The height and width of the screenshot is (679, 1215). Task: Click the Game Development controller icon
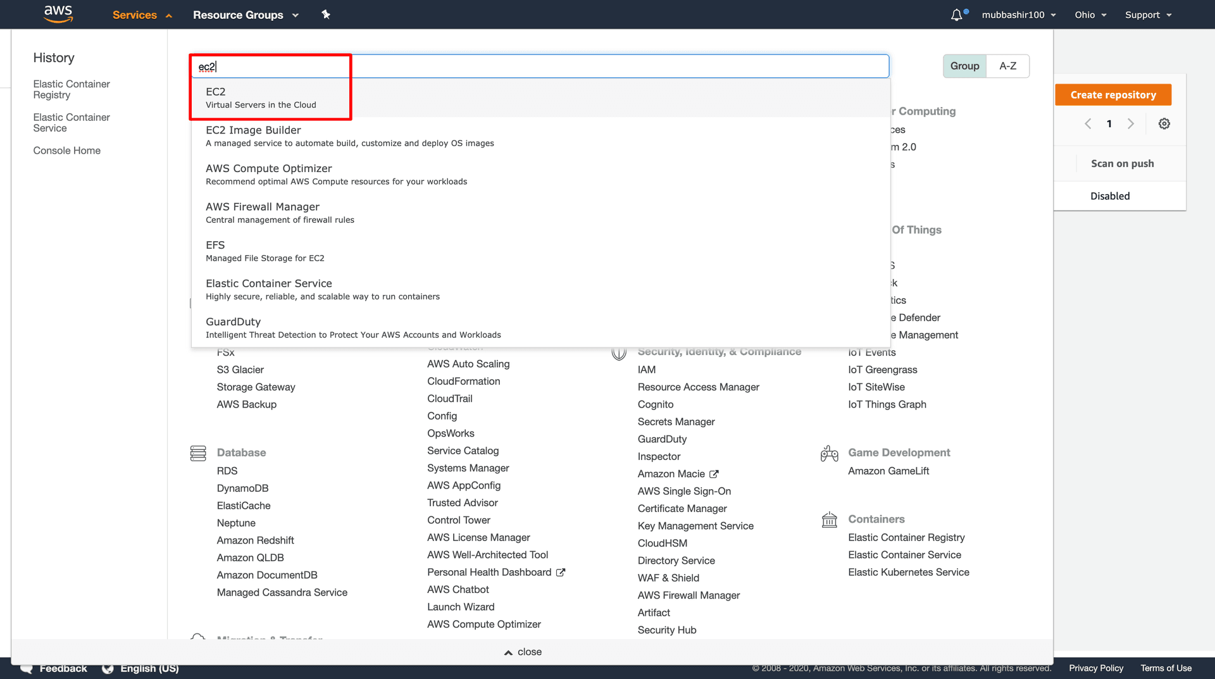(x=829, y=453)
